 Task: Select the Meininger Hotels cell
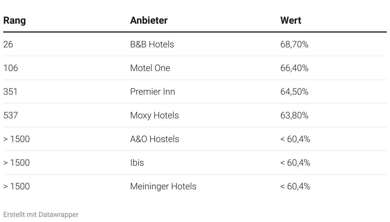pyautogui.click(x=163, y=186)
